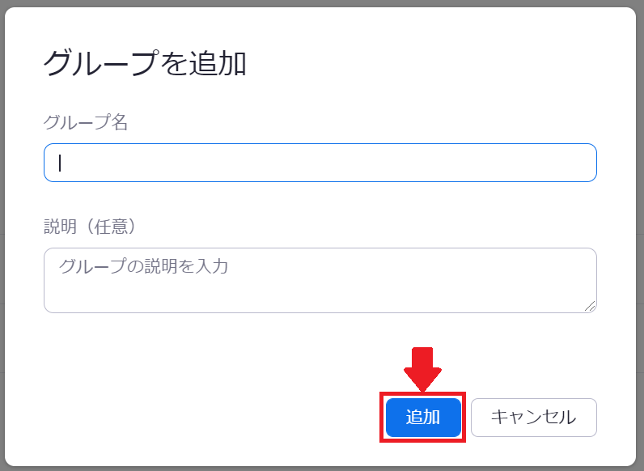The width and height of the screenshot is (644, 471).
Task: Click the グループ名 field label
Action: pyautogui.click(x=86, y=122)
